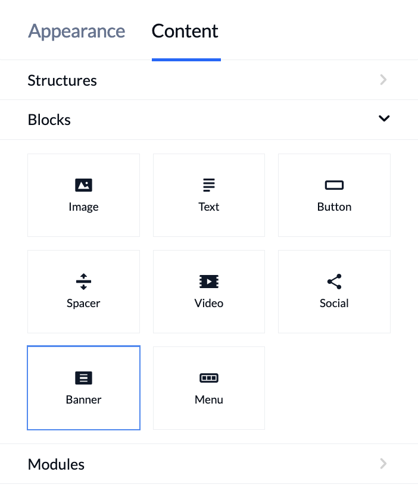
Task: Click the Blocks heading label
Action: [x=49, y=120]
